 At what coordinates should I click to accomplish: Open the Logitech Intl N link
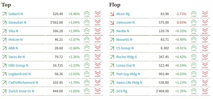(20, 74)
